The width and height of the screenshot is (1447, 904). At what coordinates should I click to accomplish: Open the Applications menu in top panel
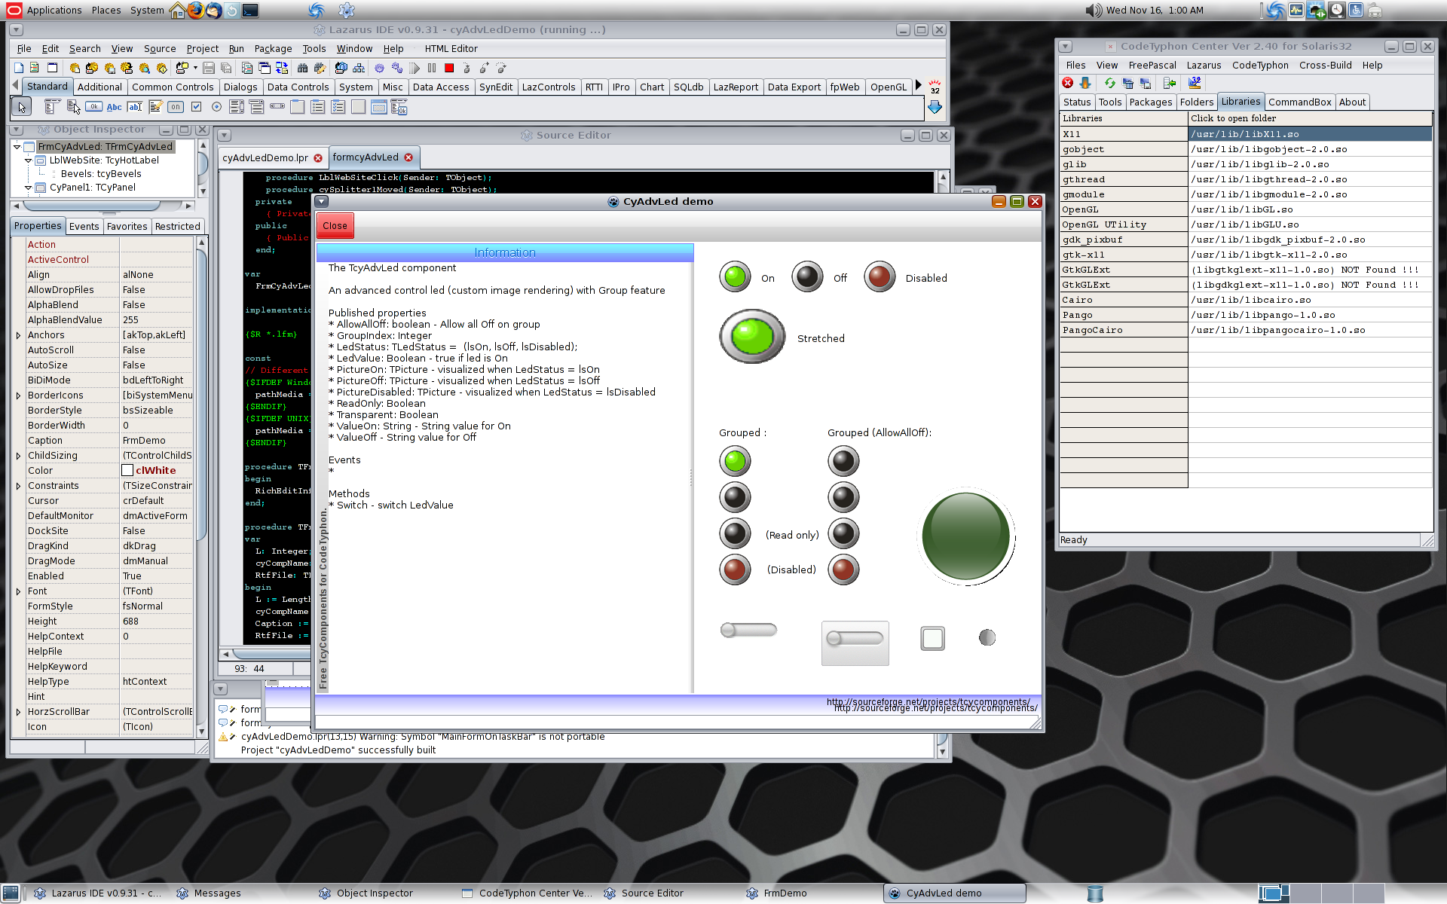[54, 10]
